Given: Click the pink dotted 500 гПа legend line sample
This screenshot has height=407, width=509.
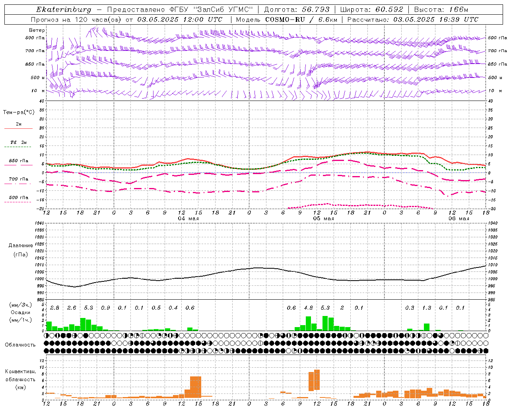Looking at the screenshot, I should point(19,202).
